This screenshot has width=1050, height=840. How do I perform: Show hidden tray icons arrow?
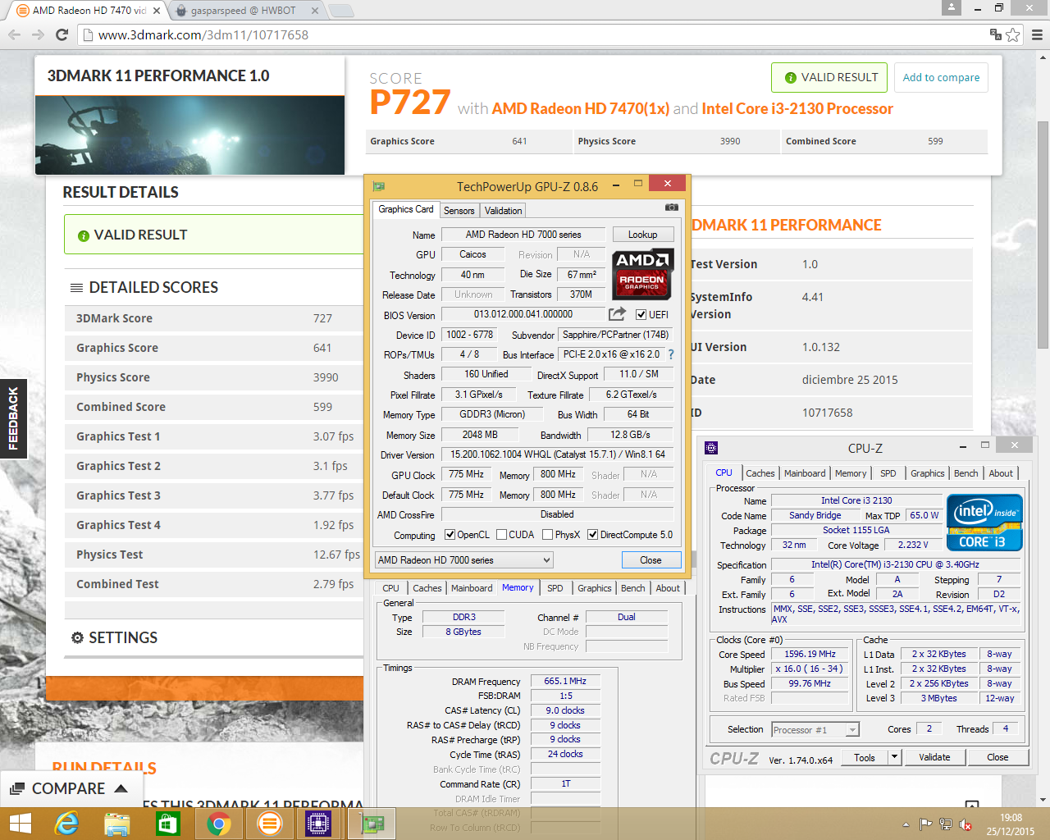[906, 824]
